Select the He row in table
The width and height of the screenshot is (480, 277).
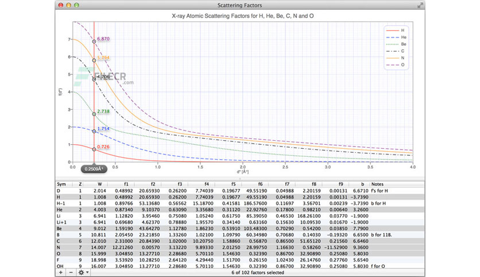(239, 209)
